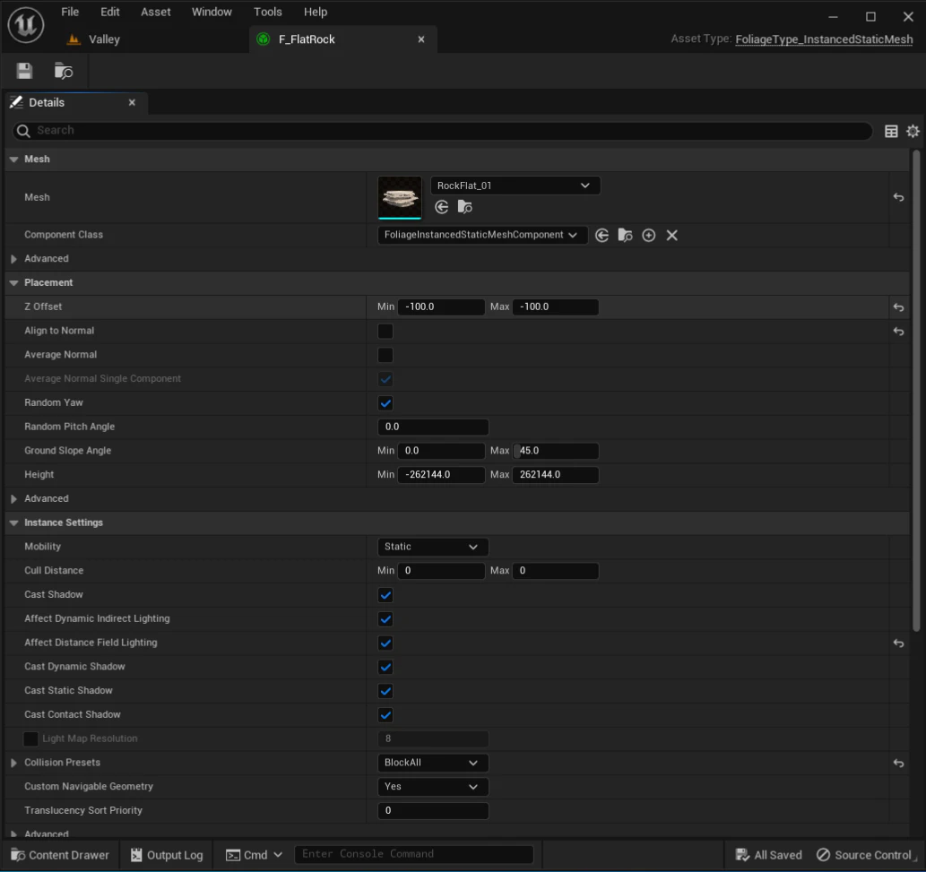Image resolution: width=926 pixels, height=872 pixels.
Task: Reset Align to Normal to default
Action: click(x=898, y=332)
